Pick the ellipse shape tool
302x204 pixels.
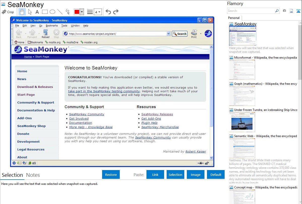click(x=52, y=12)
